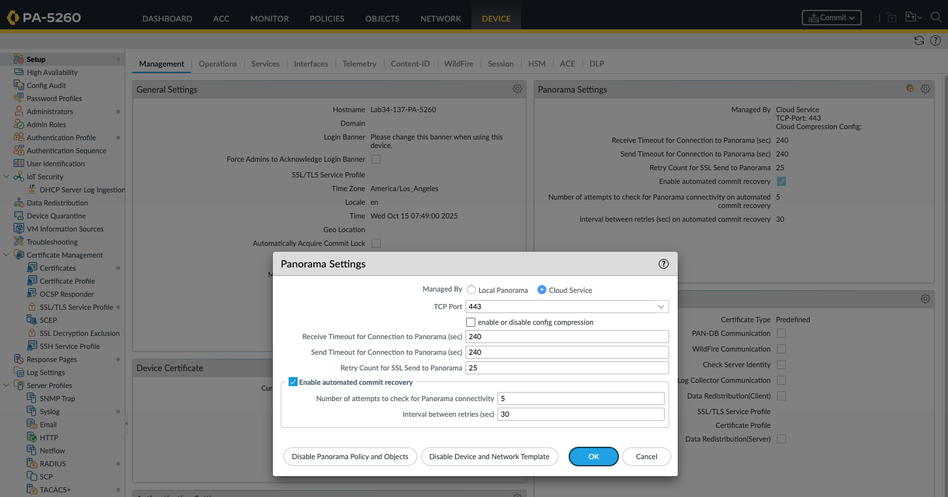Toggle the PAN-DB Communication checkbox
The image size is (948, 497).
[782, 333]
